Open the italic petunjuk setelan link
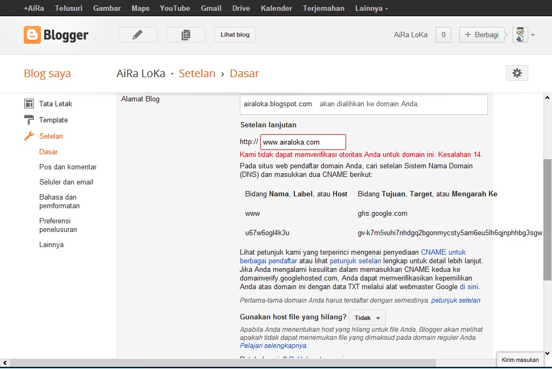Image resolution: width=552 pixels, height=369 pixels. [x=456, y=300]
